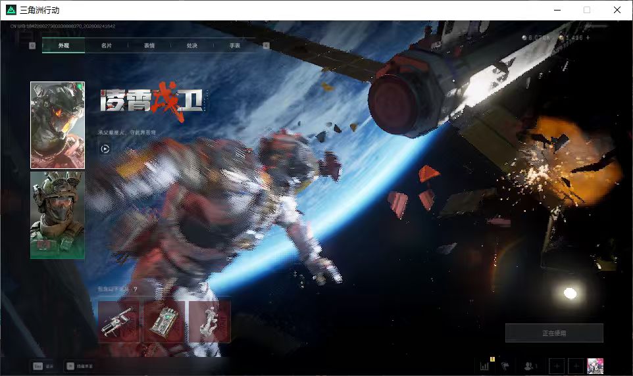Go to next tab with right key icon
The width and height of the screenshot is (633, 376).
(266, 45)
